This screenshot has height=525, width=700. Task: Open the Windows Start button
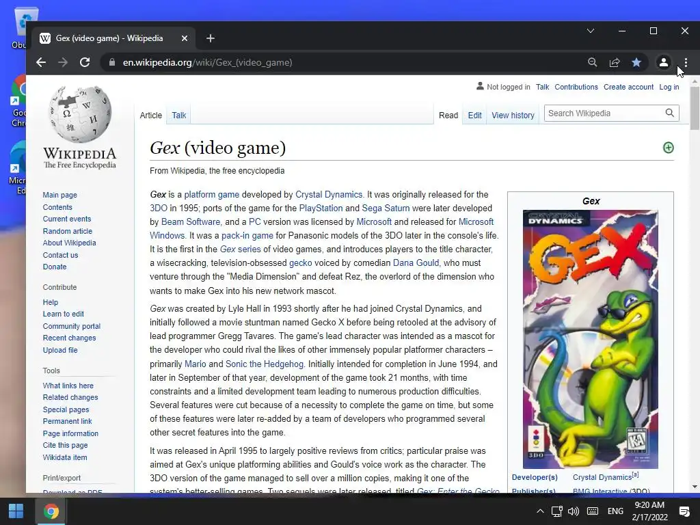(16, 511)
